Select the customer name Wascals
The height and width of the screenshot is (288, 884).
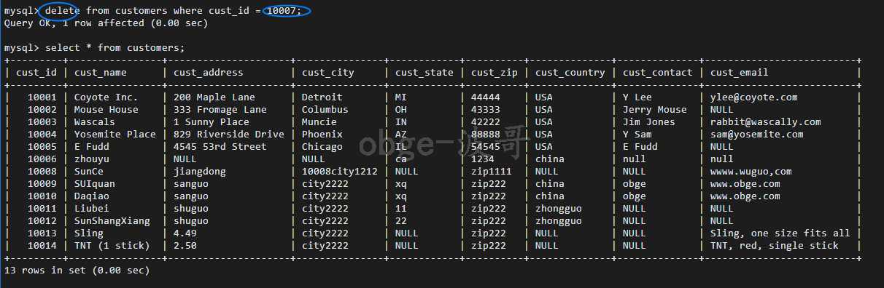tap(95, 122)
